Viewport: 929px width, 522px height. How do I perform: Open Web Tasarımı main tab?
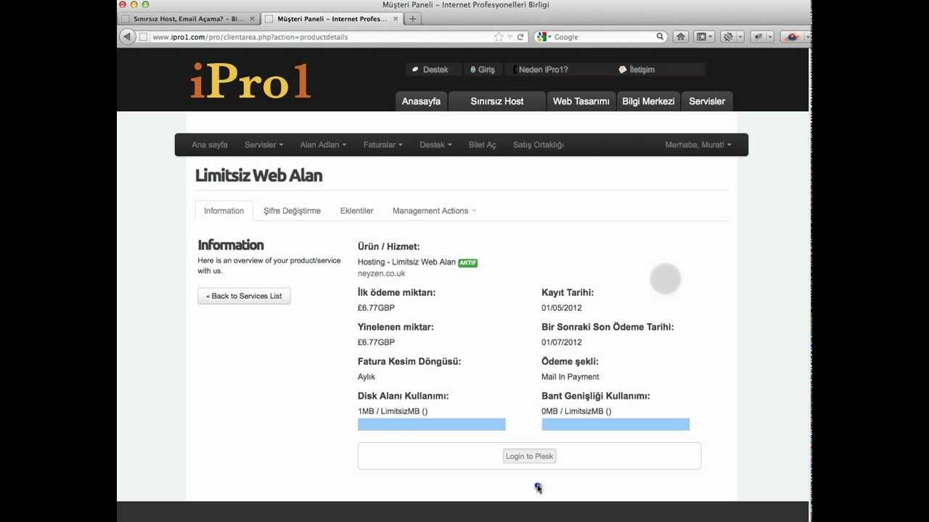581,101
